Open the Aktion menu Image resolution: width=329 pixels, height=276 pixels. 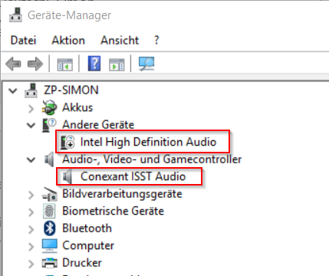68,41
